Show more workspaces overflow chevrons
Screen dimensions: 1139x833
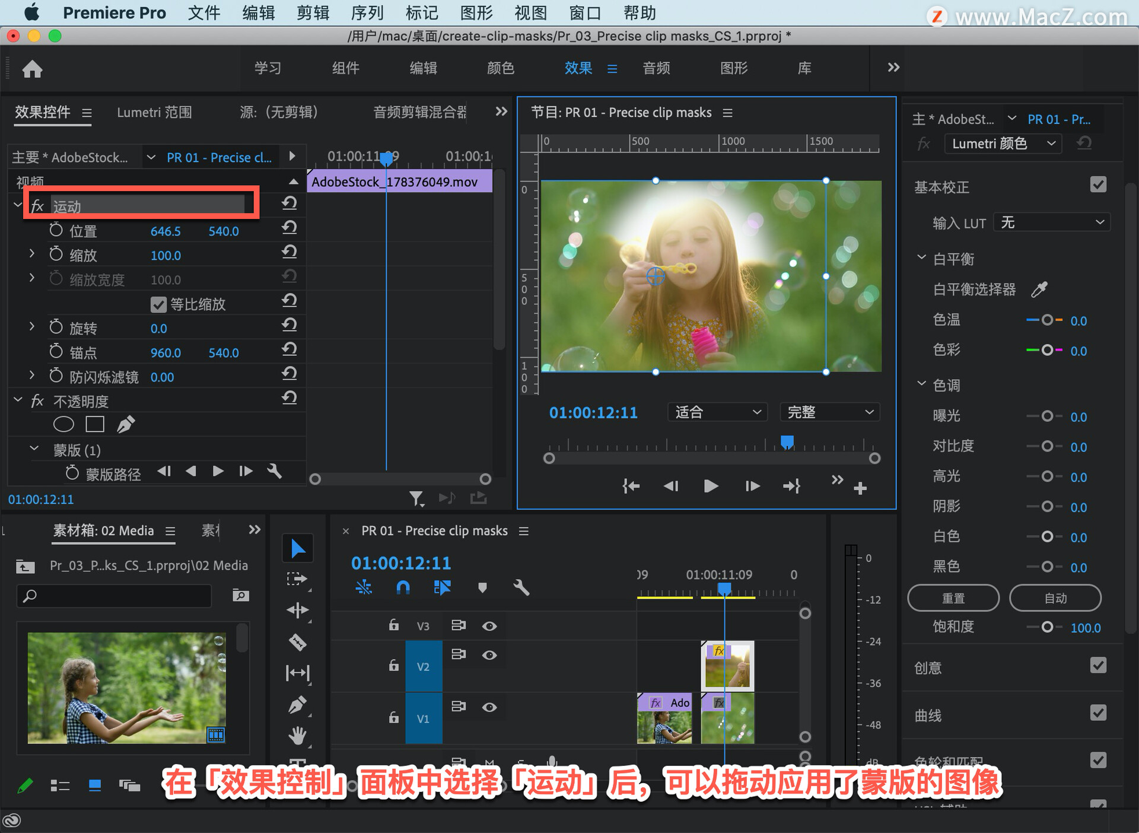(x=893, y=68)
